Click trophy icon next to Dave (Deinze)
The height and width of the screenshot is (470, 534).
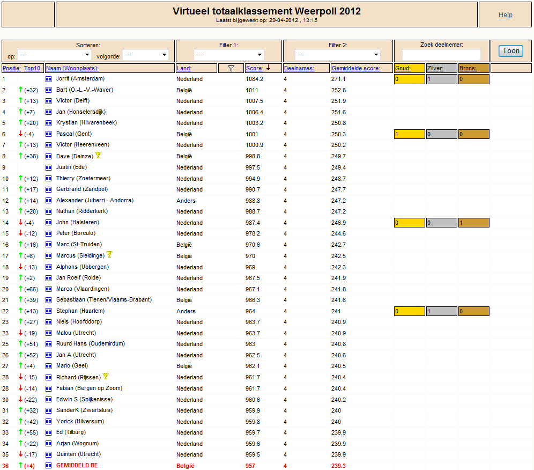pos(98,155)
